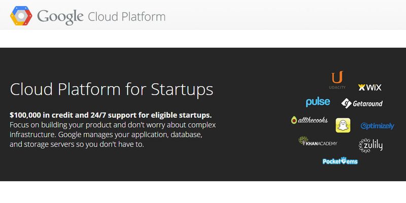Click the orange Udacity U emblem
This screenshot has width=406, height=203.
point(337,77)
